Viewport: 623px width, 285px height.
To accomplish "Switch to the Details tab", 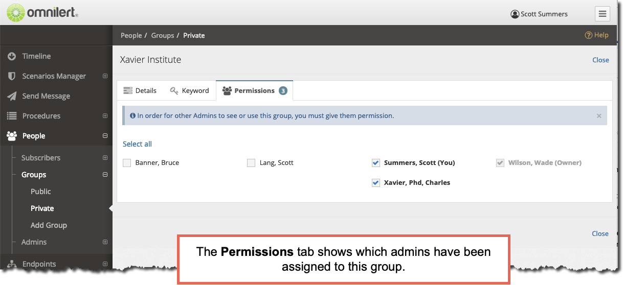I will tap(140, 90).
